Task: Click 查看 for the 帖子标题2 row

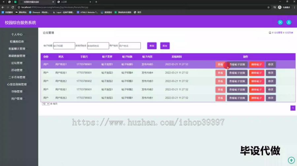Action: [220, 89]
